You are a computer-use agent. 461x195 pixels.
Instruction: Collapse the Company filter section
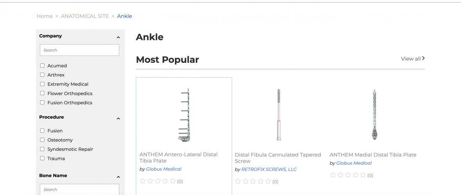point(118,37)
